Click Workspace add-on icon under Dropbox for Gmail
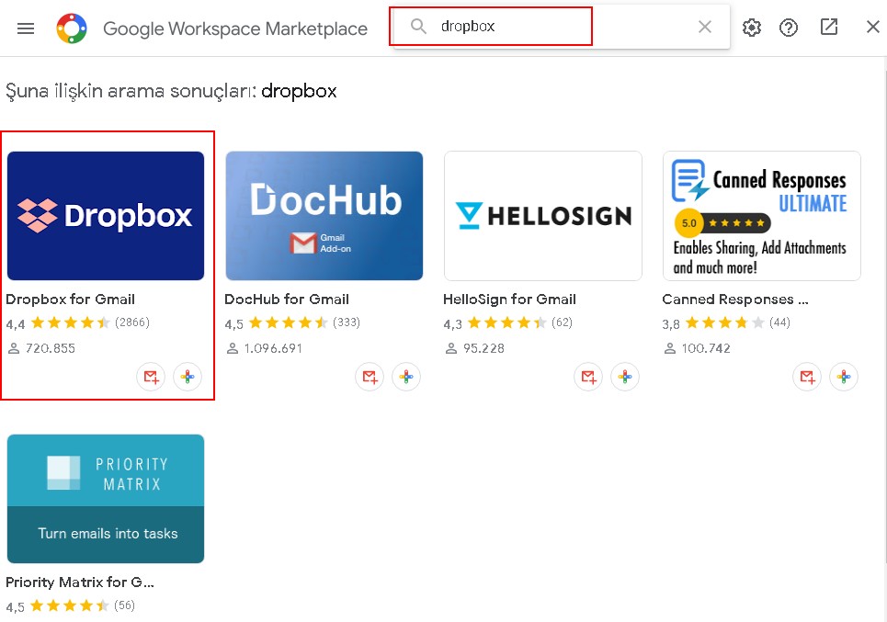Screen dimensions: 887x622 (x=188, y=377)
